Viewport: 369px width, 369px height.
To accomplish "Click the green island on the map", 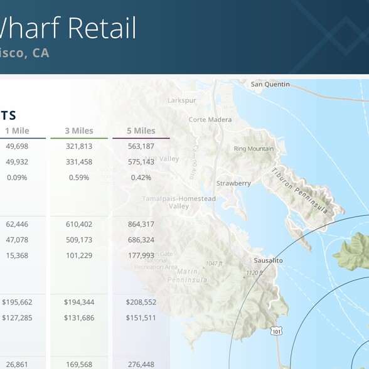I will [x=353, y=252].
